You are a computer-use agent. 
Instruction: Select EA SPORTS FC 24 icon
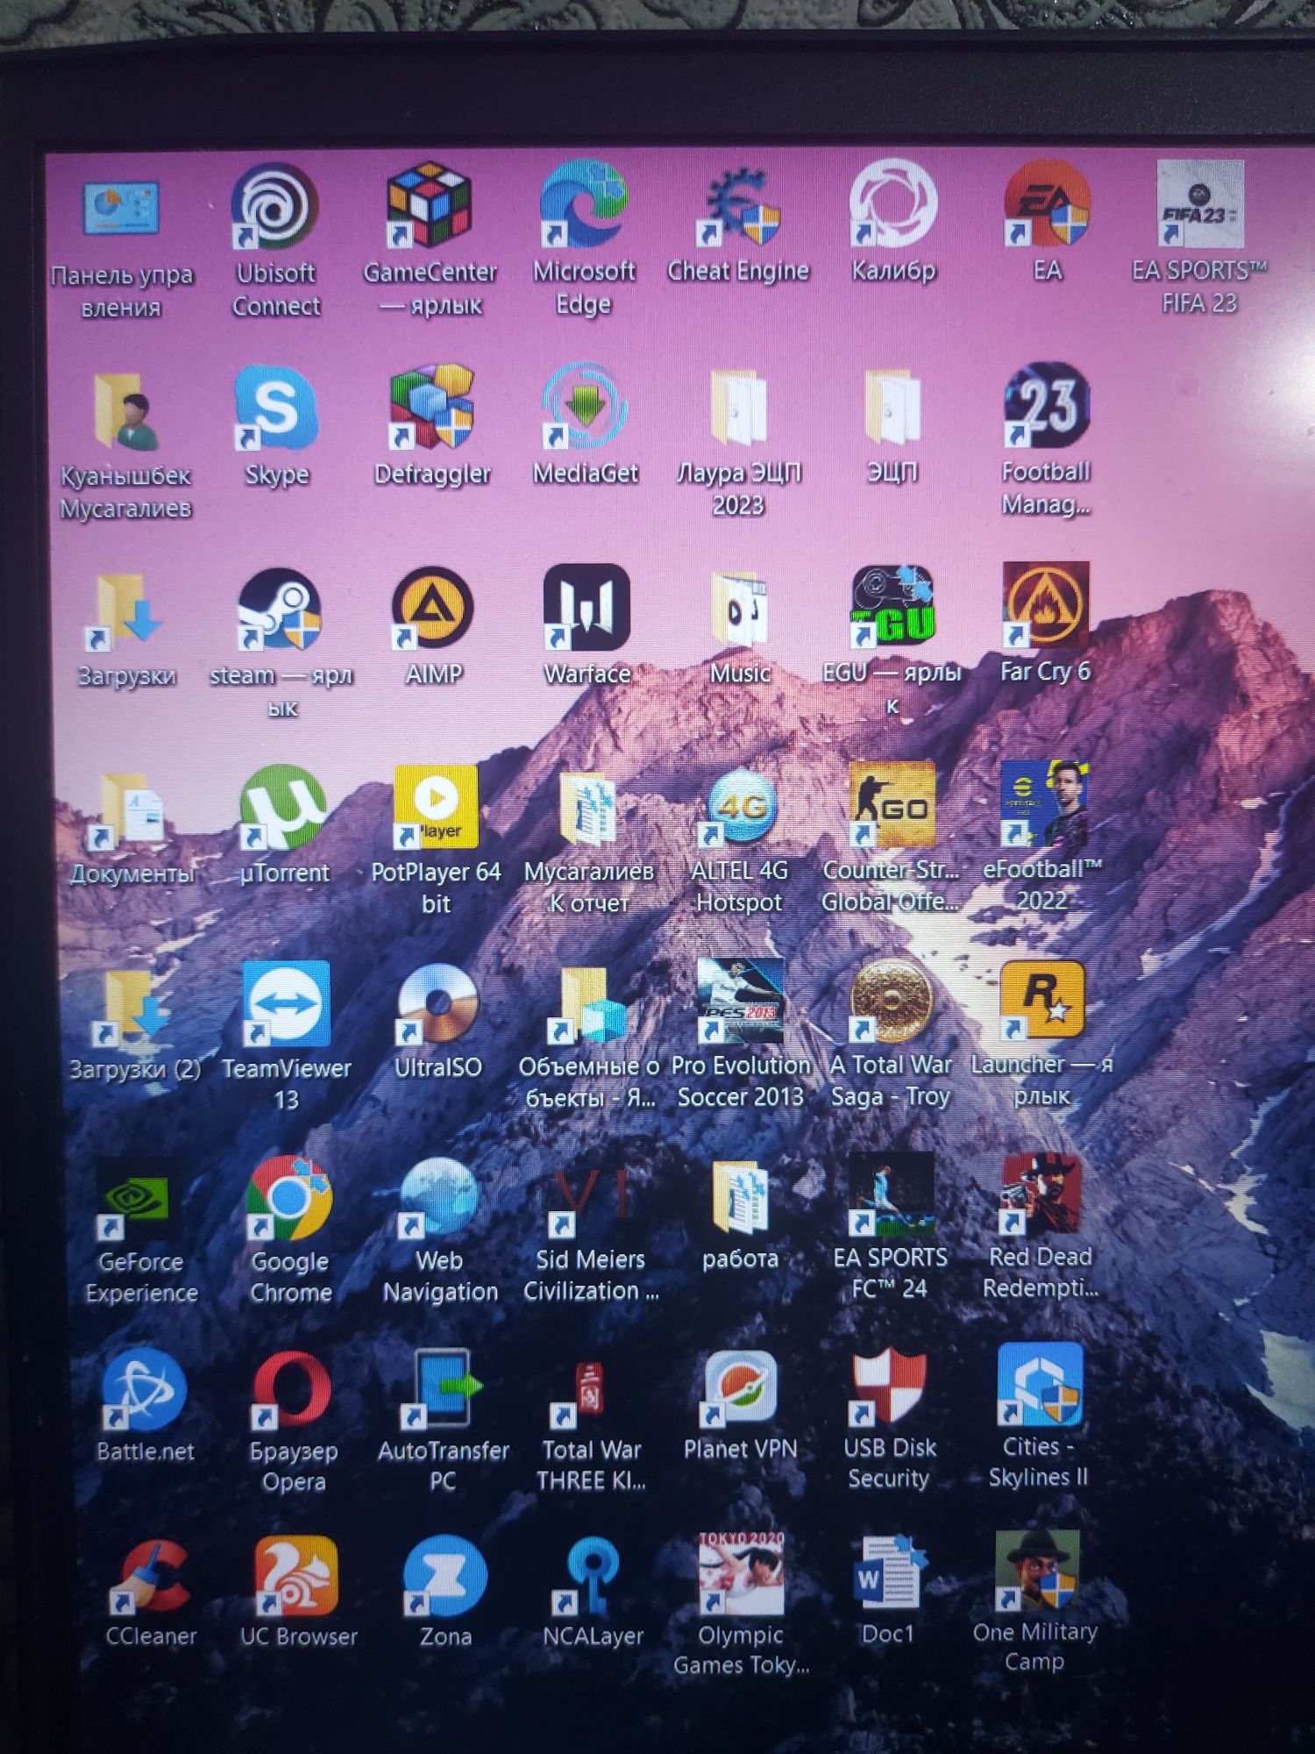click(x=890, y=1194)
